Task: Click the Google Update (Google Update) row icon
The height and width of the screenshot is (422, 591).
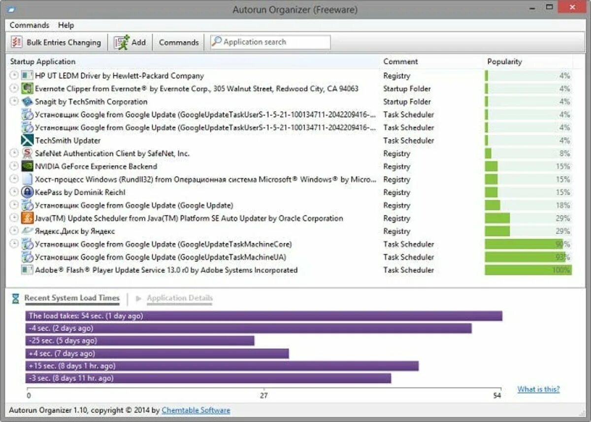Action: 27,205
